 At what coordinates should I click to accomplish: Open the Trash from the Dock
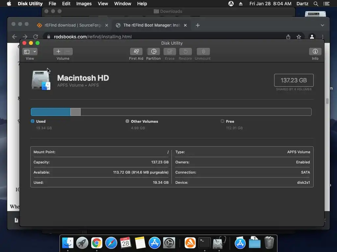(x=269, y=242)
